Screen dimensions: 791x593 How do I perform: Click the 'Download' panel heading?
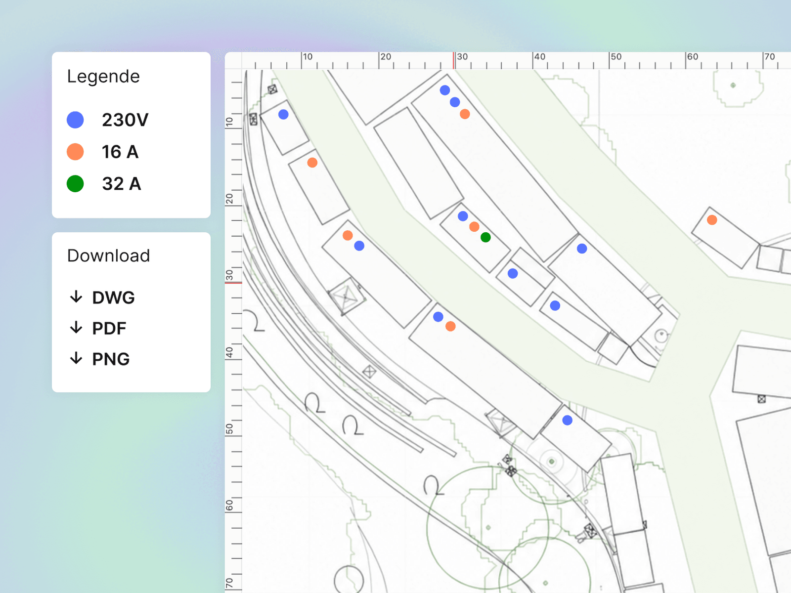coord(108,255)
